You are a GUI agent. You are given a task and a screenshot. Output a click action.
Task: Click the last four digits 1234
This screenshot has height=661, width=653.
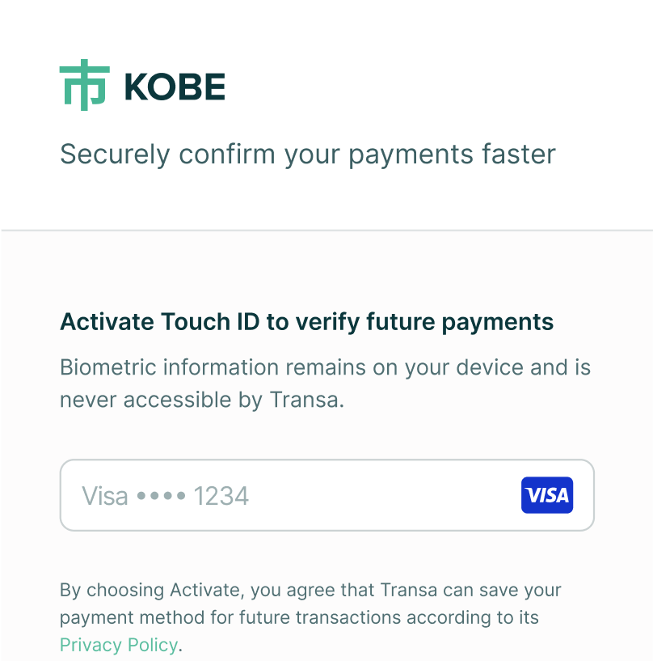[221, 495]
